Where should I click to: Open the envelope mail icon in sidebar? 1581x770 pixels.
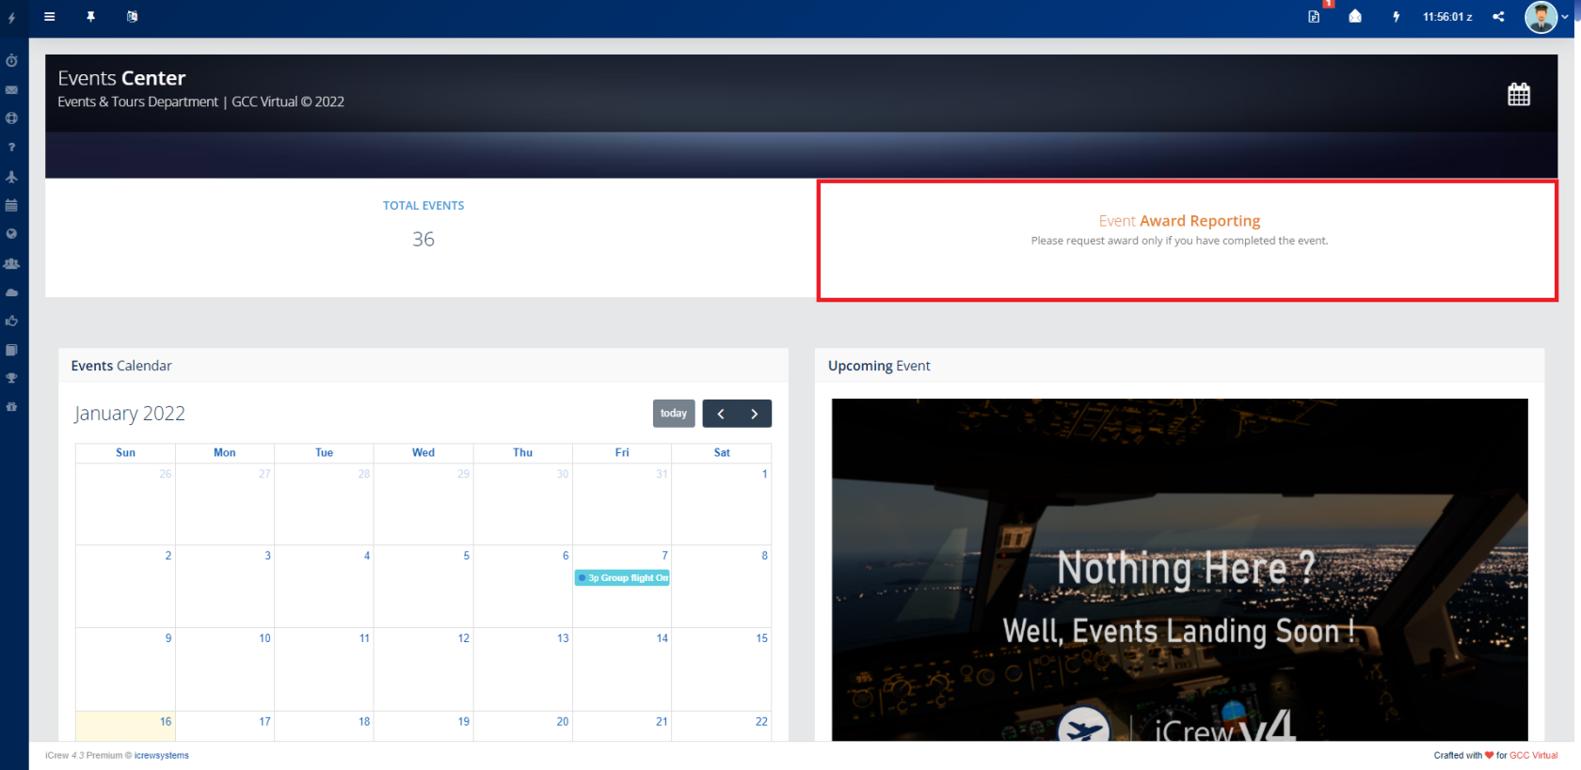(11, 90)
